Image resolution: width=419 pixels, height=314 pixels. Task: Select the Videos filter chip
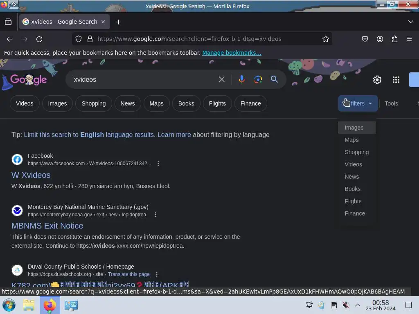25,103
